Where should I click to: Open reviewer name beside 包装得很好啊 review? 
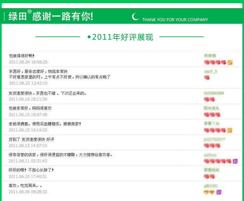(210, 56)
